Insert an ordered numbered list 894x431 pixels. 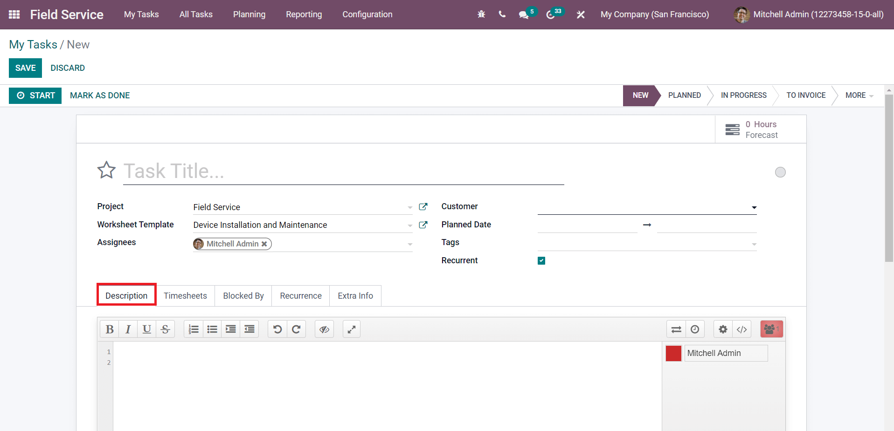click(194, 329)
